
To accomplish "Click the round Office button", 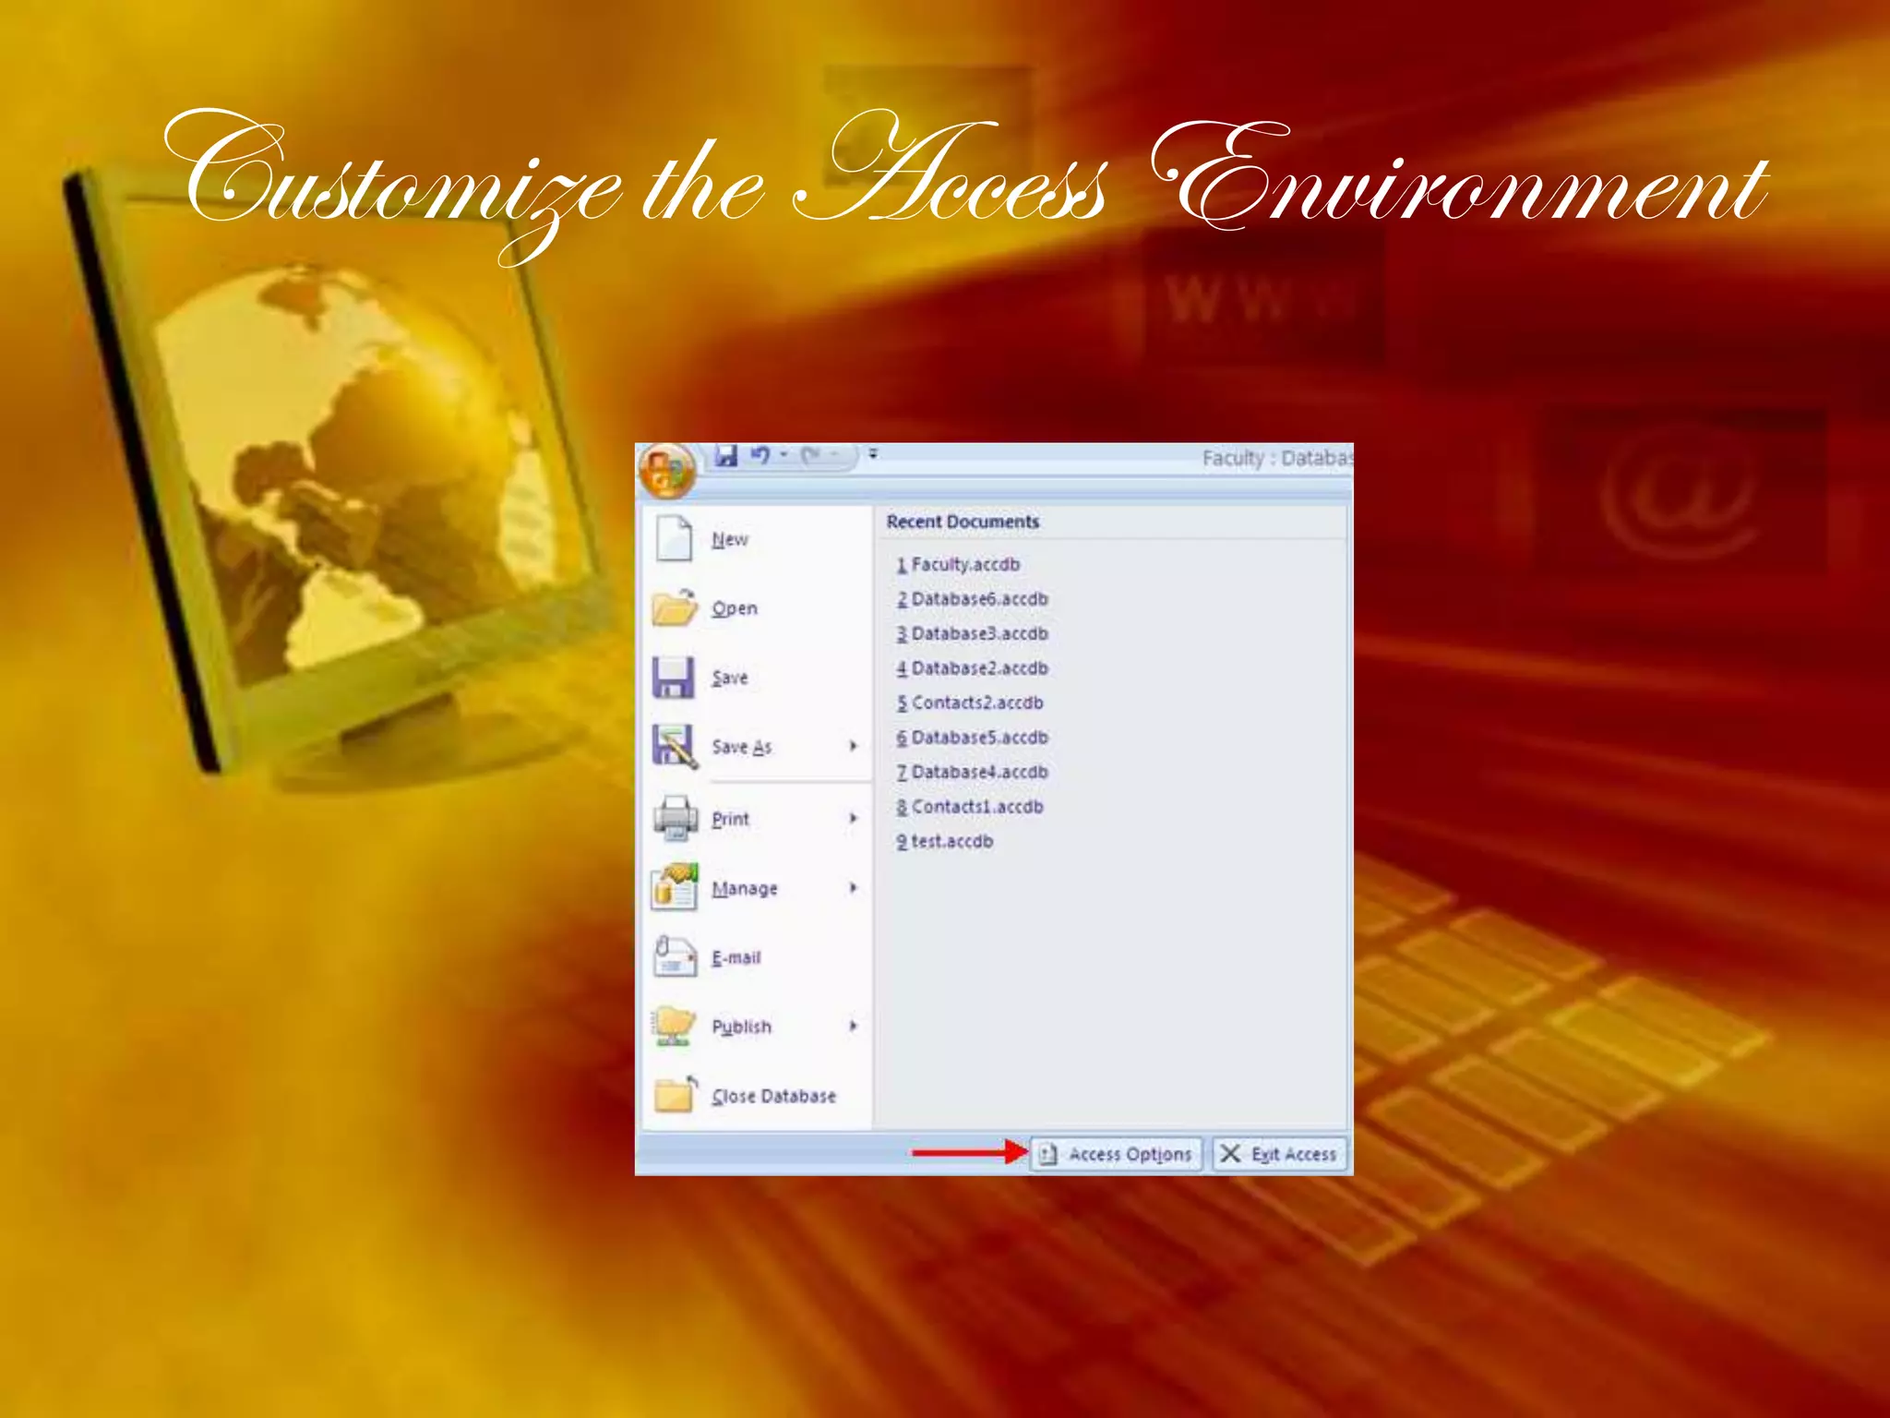I will click(666, 471).
